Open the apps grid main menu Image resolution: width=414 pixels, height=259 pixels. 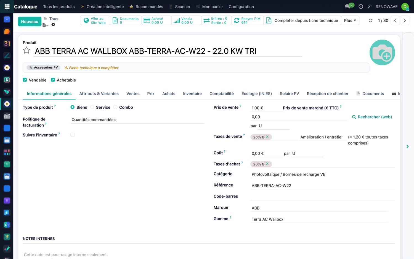click(x=7, y=7)
